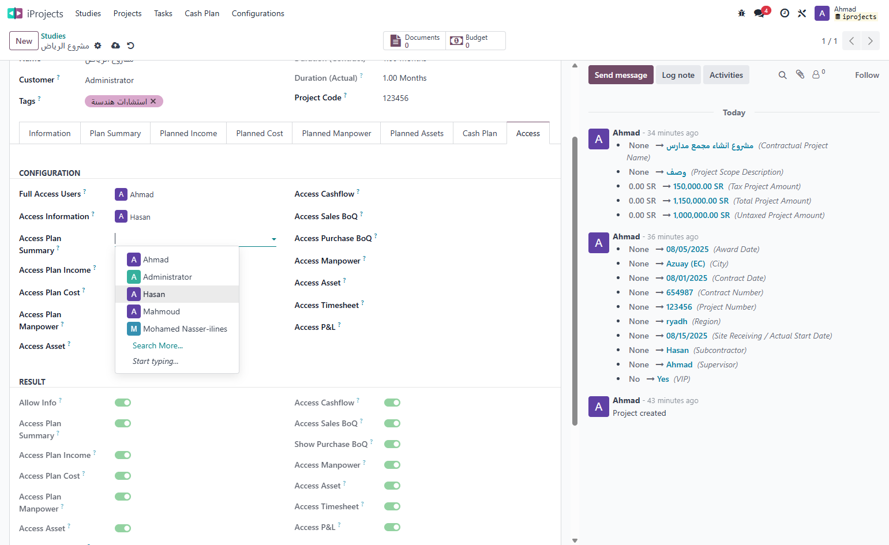Viewport: 889px width, 545px height.
Task: Select Hasan from the dropdown list
Action: tap(177, 294)
